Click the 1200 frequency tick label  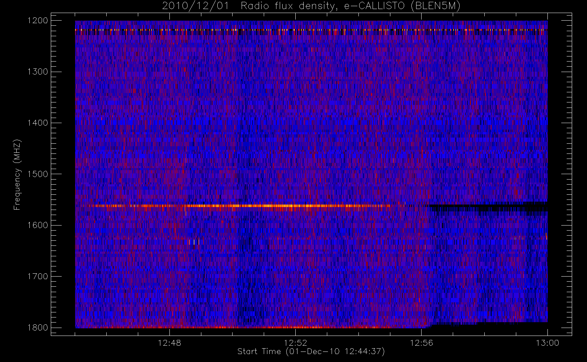coord(38,21)
